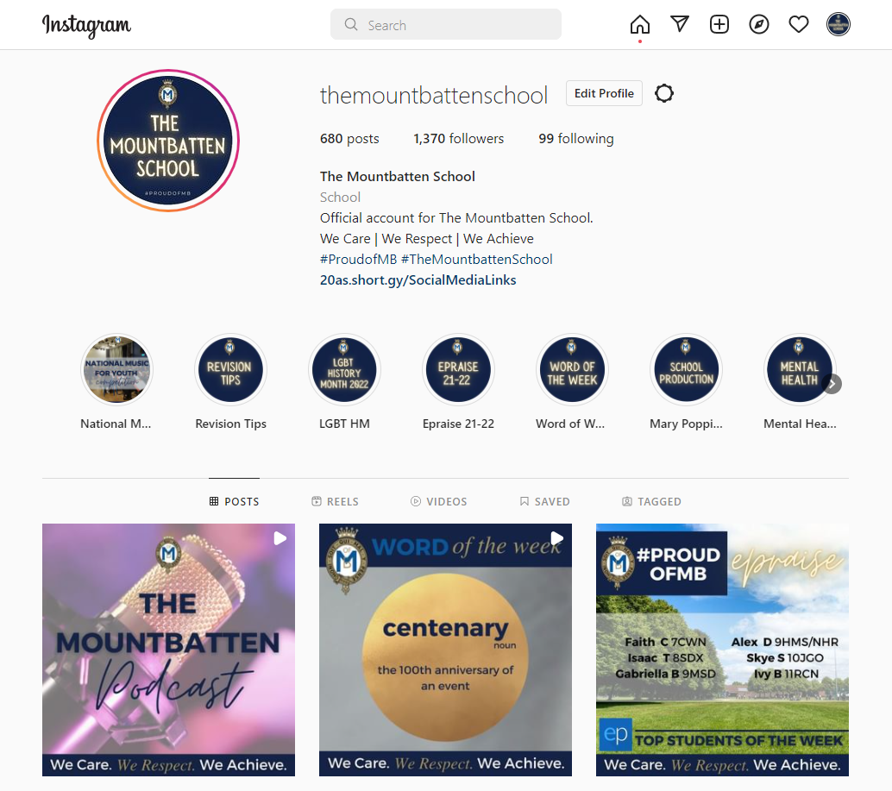Click the #ProudofMB hashtag

pyautogui.click(x=358, y=260)
